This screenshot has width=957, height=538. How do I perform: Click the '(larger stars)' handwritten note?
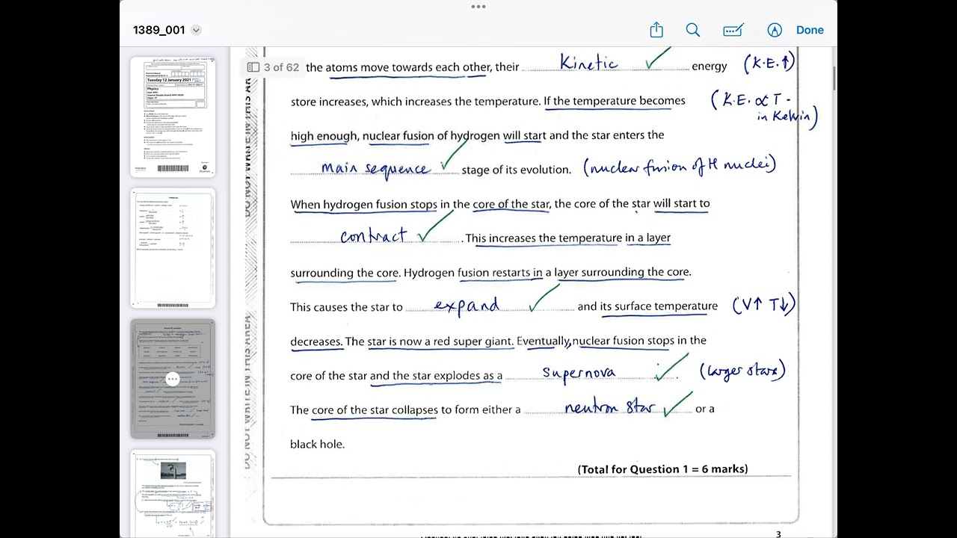[742, 371]
